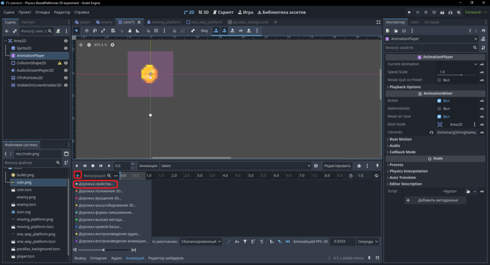Toggle distraction-free fullscreen mode

click(x=379, y=22)
